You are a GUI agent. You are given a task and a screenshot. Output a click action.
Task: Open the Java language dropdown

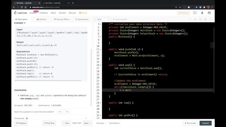(102, 19)
